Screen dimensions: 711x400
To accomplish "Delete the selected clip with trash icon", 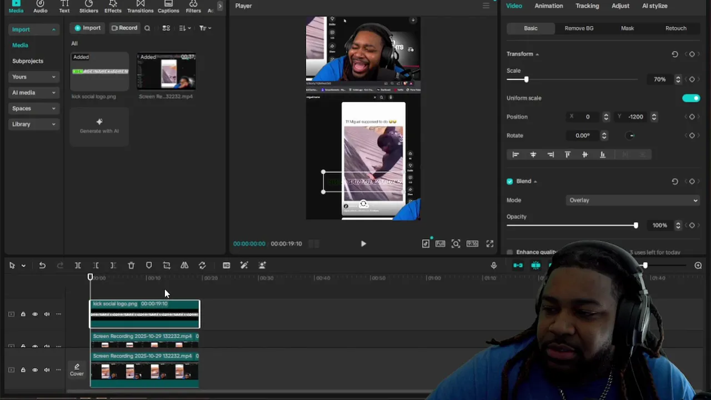I will (x=131, y=266).
